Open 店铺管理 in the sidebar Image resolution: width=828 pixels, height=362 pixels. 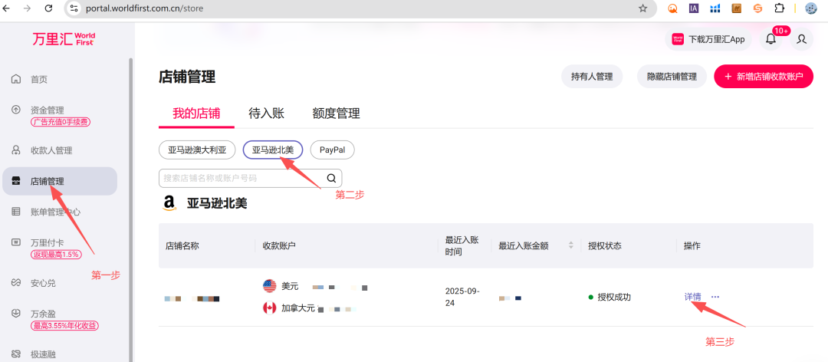60,181
